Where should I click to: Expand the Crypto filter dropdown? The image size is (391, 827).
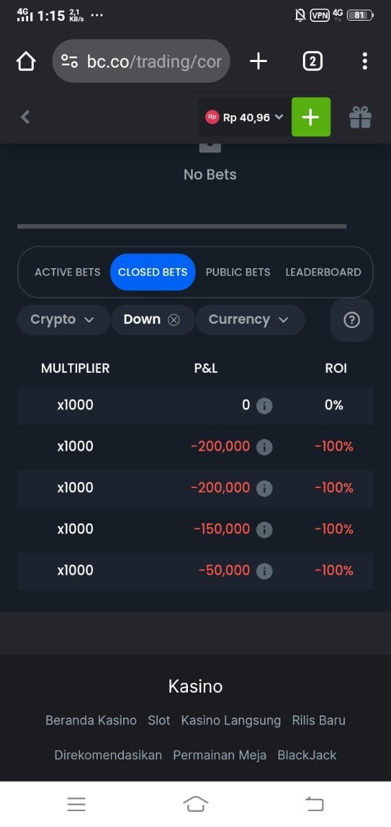(x=63, y=320)
